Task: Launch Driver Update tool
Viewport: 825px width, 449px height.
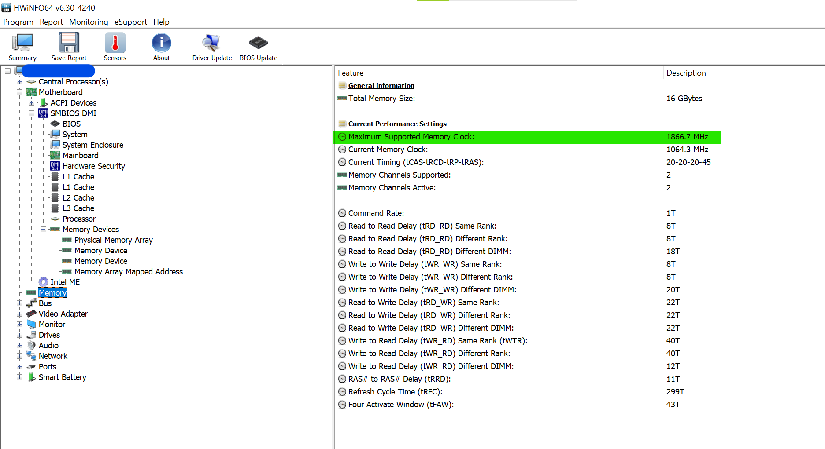Action: [x=212, y=43]
